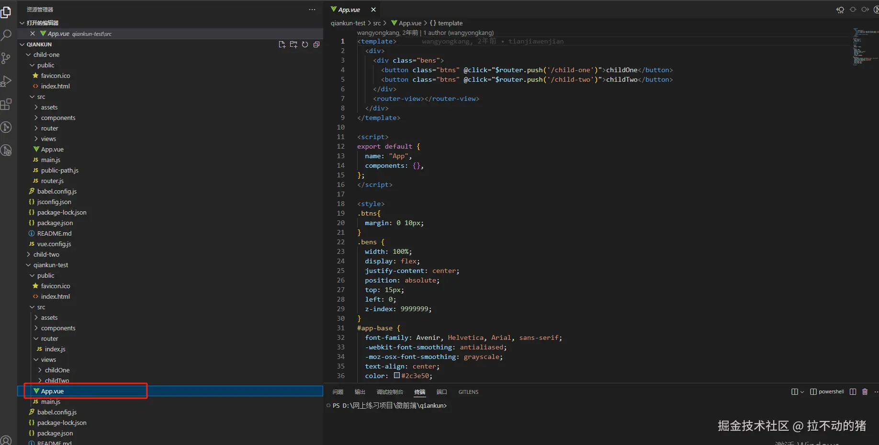
Task: Switch to the GITLENS panel tab
Action: 468,392
